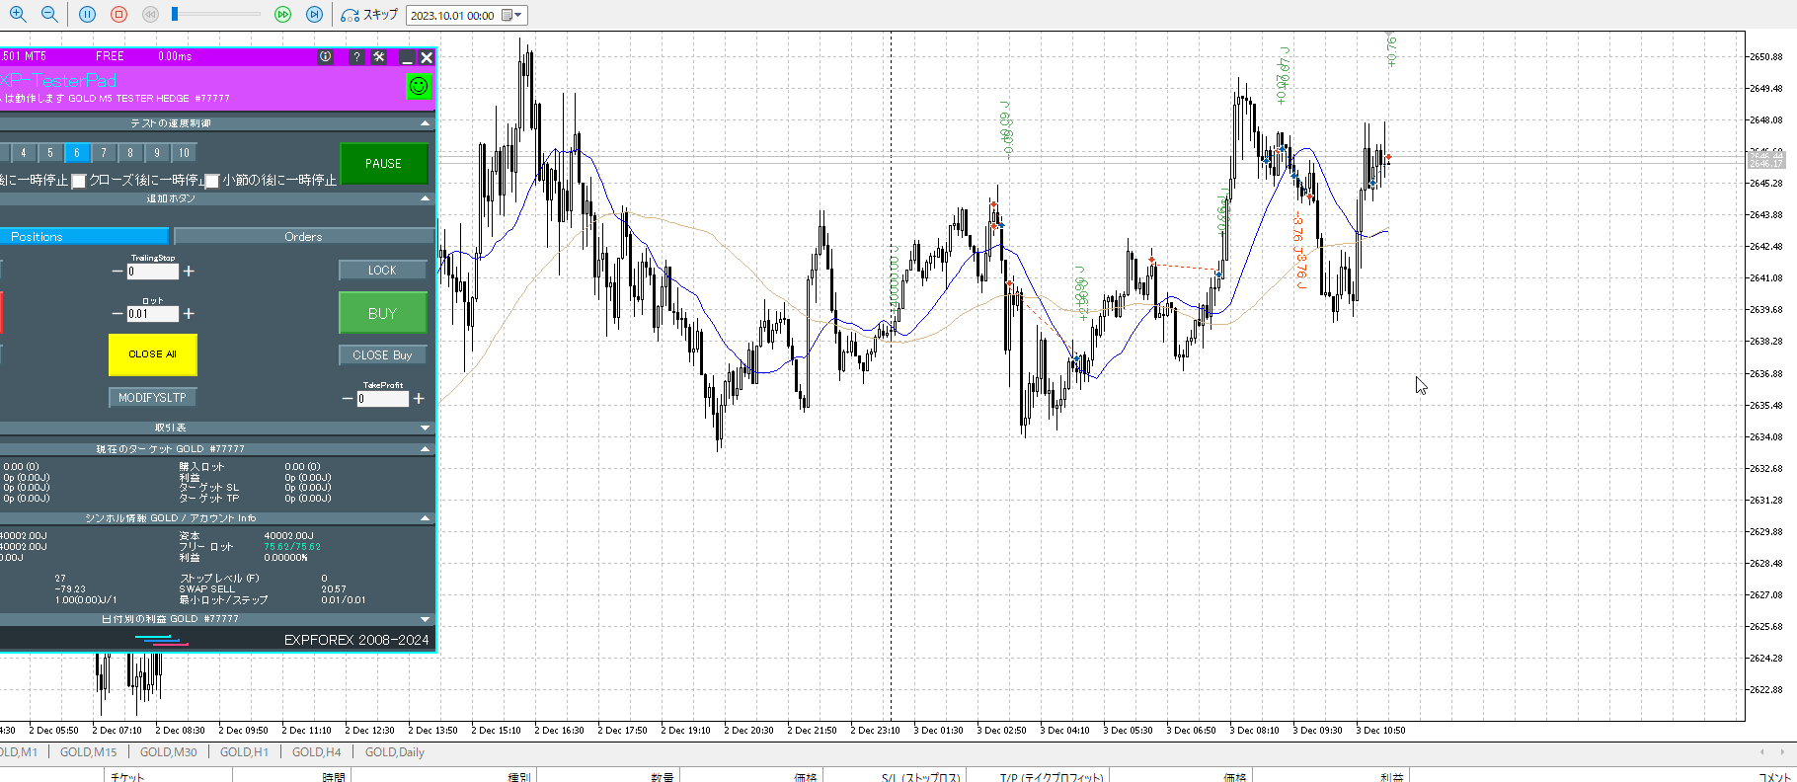The width and height of the screenshot is (1797, 782).
Task: Select speed level 8 button
Action: (130, 153)
